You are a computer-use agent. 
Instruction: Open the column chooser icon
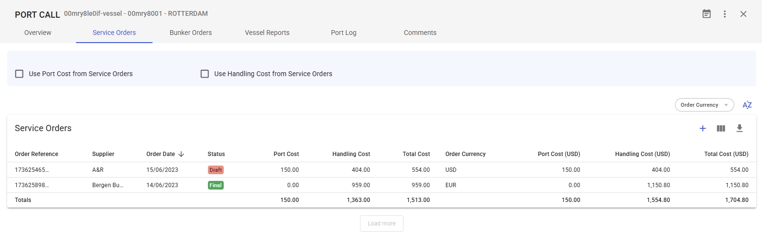click(721, 128)
